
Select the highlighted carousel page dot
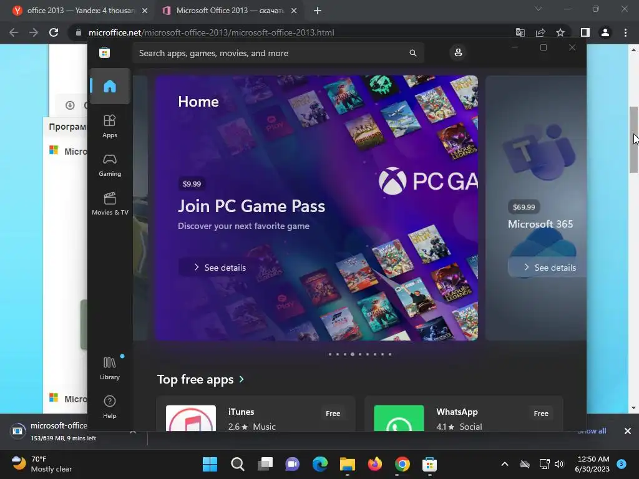(353, 354)
